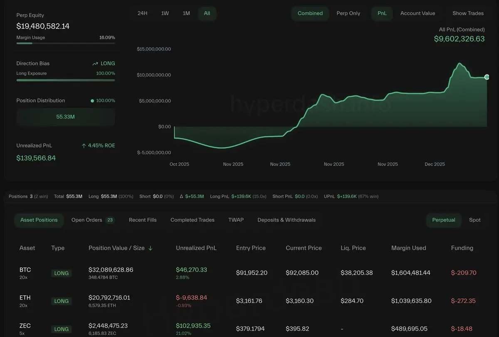Open Deposits & Withdrawals tab
Image resolution: width=499 pixels, height=337 pixels.
(x=287, y=220)
